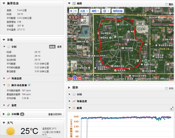Click the 日坛博物馆 marker on map
The image size is (175, 138).
98,33
